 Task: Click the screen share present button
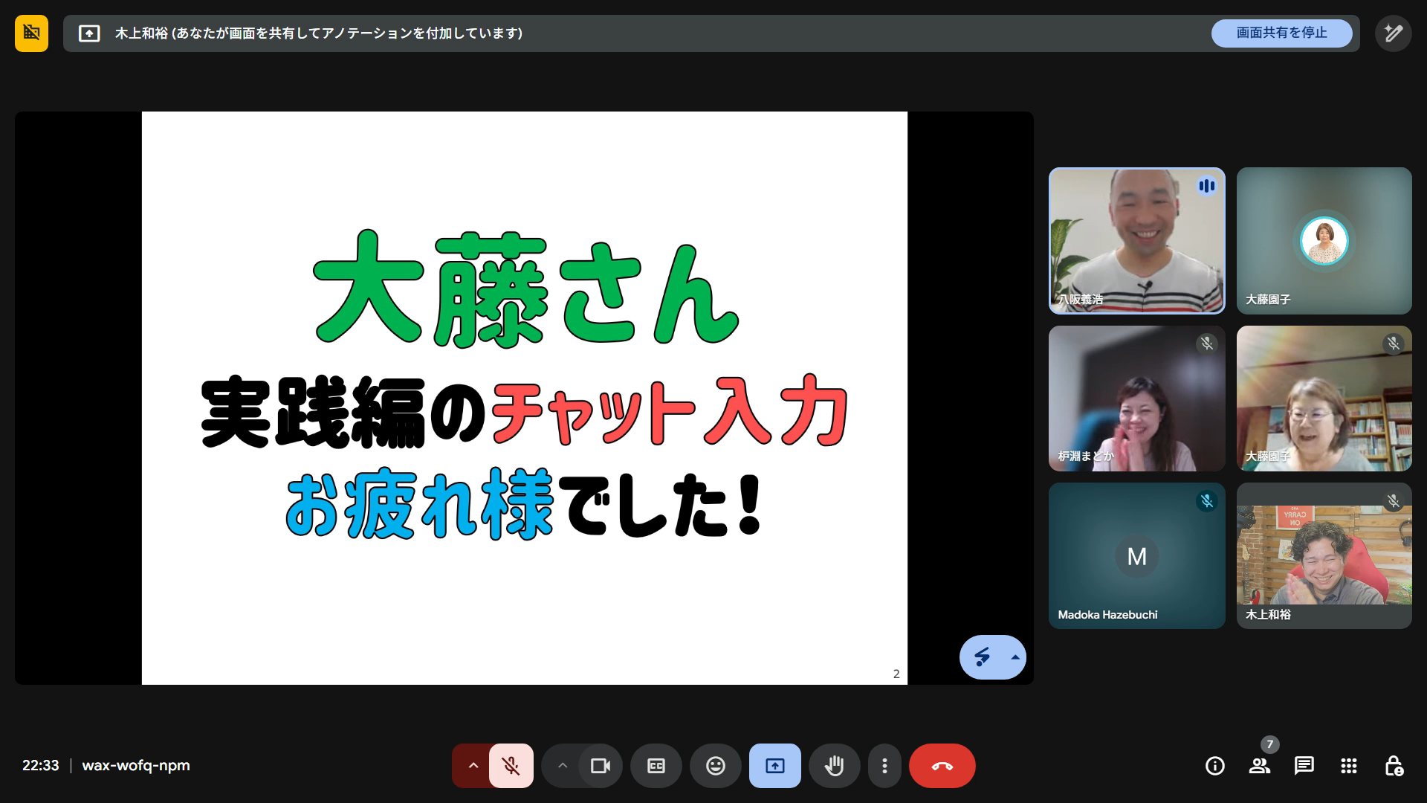(774, 766)
